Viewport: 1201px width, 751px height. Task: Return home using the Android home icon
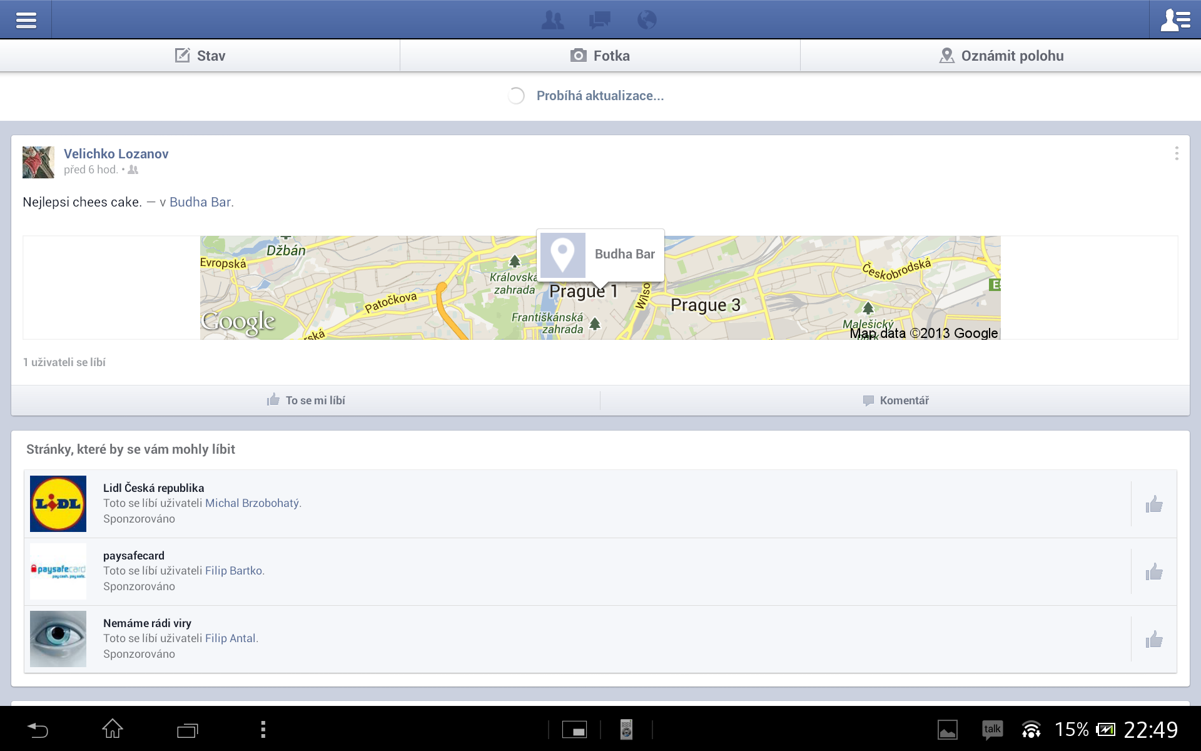pyautogui.click(x=113, y=728)
